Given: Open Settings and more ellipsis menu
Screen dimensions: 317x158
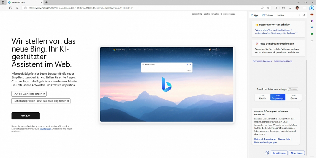Looking at the screenshot, I should click(x=304, y=8).
